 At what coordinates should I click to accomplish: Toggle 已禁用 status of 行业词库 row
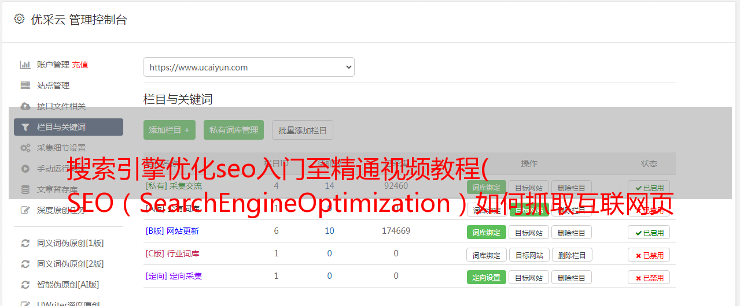(x=649, y=255)
